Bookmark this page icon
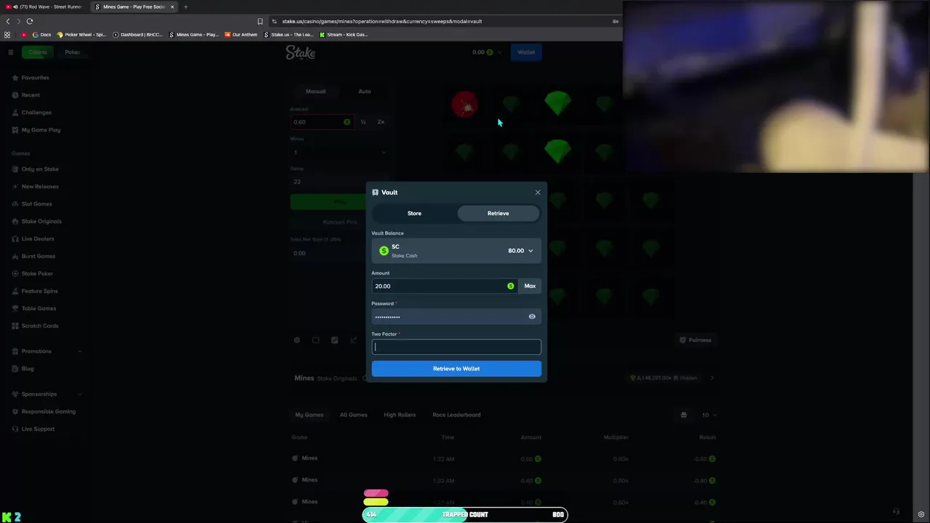 [x=260, y=21]
